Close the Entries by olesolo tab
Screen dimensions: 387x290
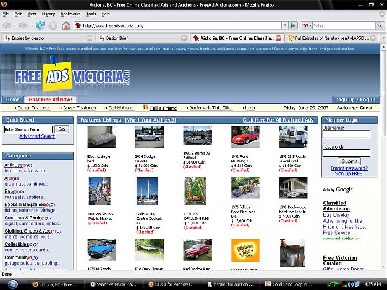pyautogui.click(x=90, y=38)
